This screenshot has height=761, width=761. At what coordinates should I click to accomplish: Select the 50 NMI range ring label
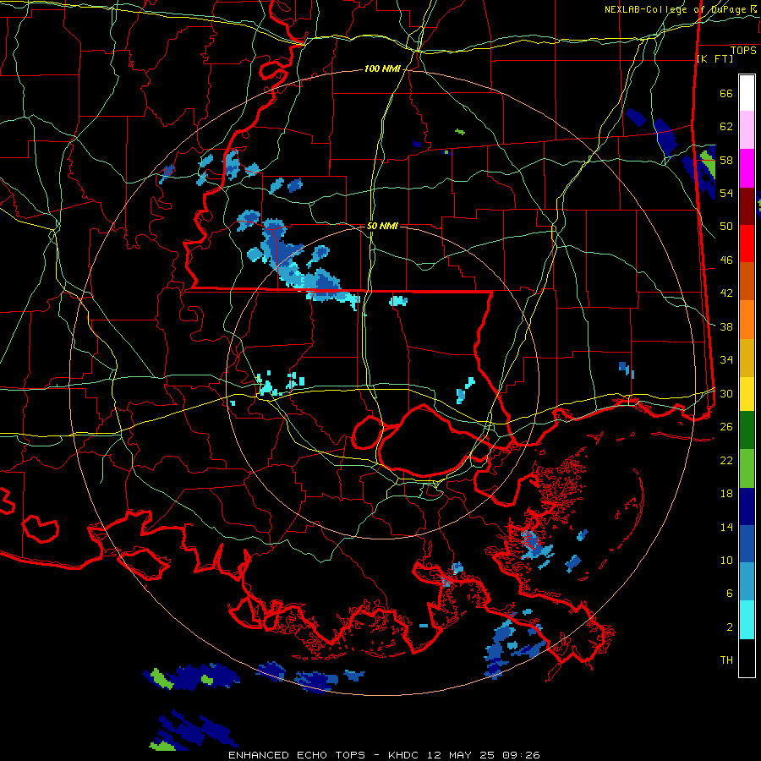point(382,226)
